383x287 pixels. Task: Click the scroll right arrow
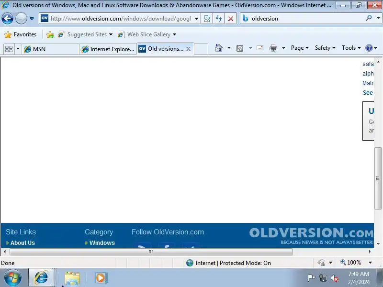370,252
